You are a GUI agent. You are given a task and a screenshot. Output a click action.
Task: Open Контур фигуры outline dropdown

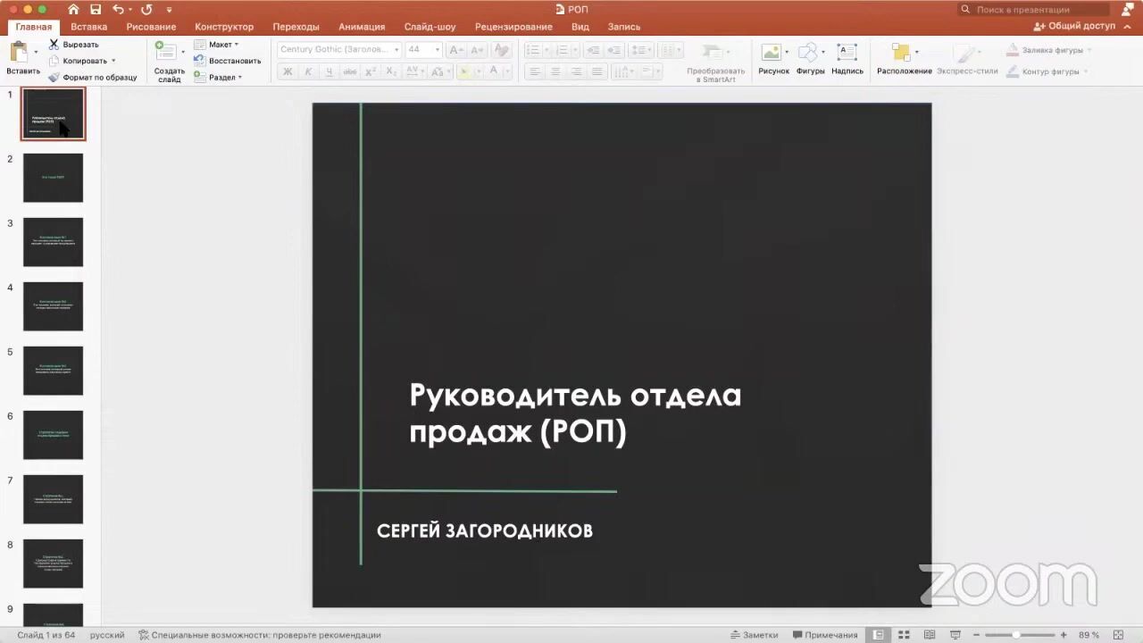pyautogui.click(x=1047, y=71)
